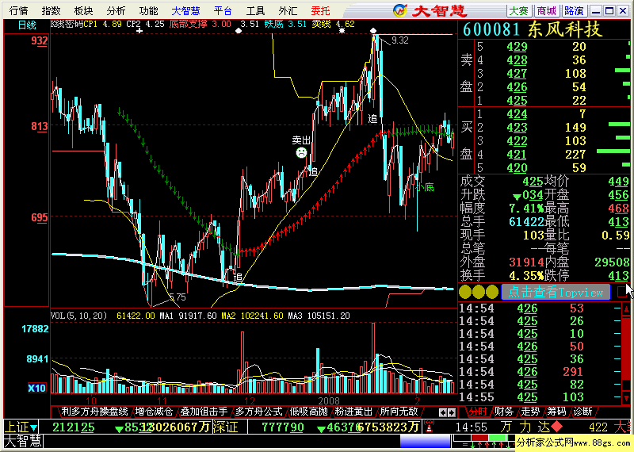634x452 pixels.
Task: Click the K线密码 indicator name
Action: pos(67,24)
